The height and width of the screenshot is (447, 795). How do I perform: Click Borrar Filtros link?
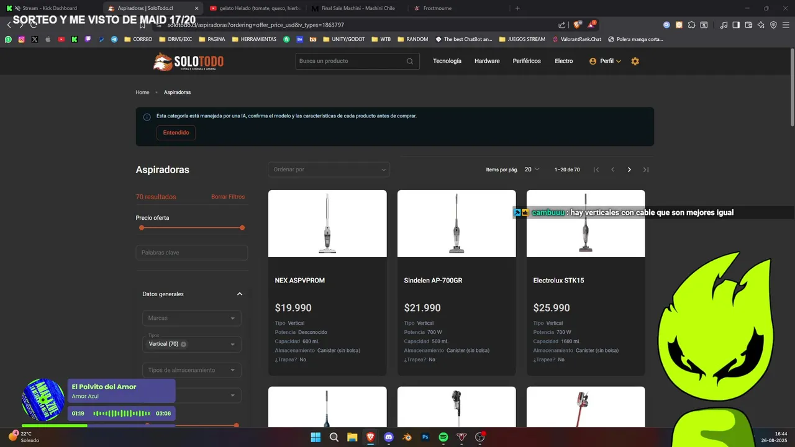(228, 197)
